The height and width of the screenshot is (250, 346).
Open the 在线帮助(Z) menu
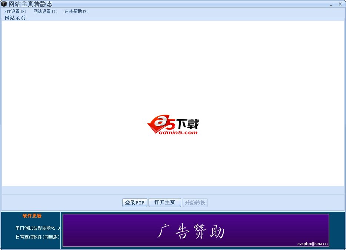[76, 11]
